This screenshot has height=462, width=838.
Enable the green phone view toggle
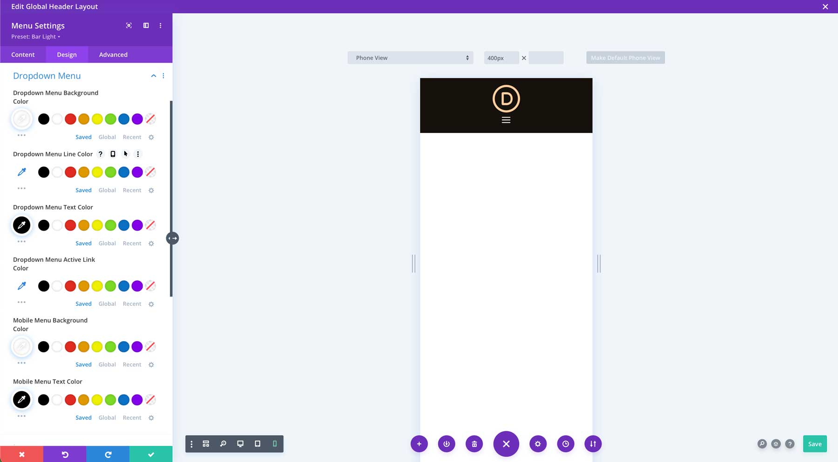tap(275, 444)
